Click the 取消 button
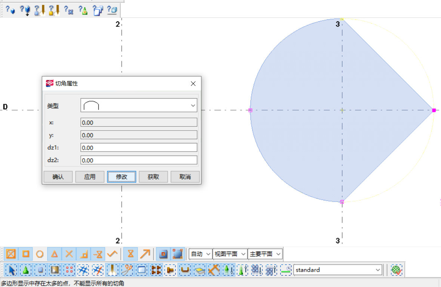441x287 pixels. coord(185,177)
